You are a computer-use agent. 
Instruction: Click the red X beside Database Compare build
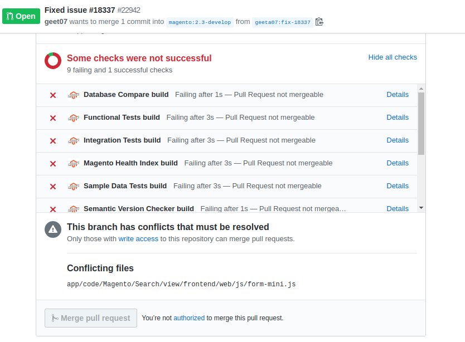coord(53,95)
